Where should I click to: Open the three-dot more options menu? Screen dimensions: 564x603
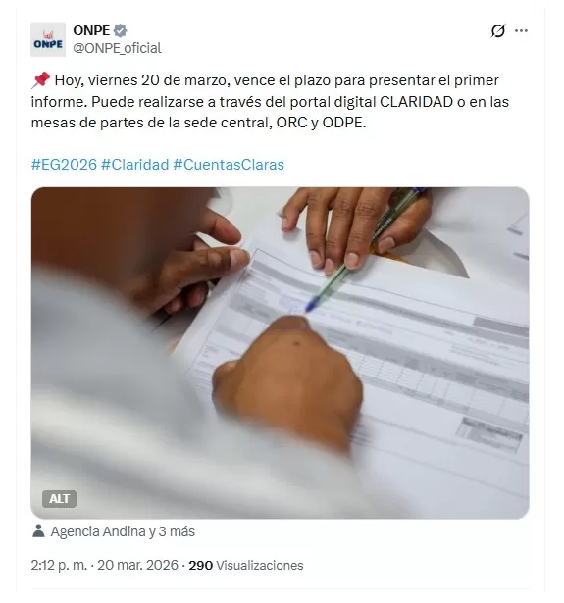point(521,30)
